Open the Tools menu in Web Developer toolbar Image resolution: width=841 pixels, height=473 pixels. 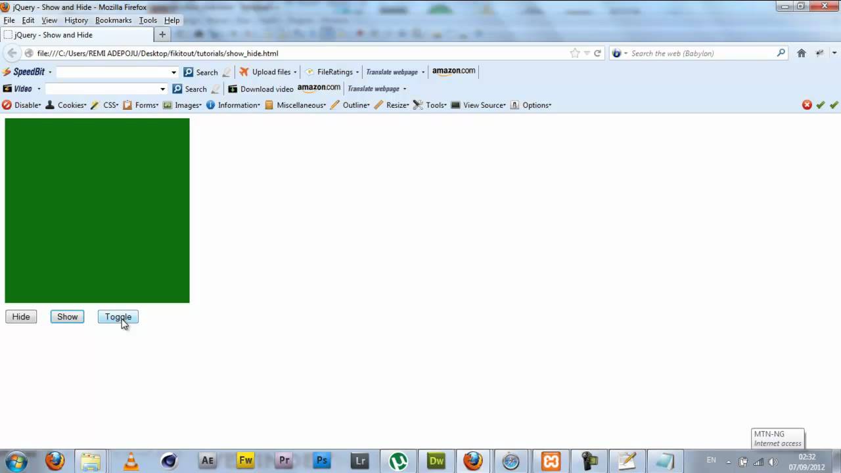[430, 105]
